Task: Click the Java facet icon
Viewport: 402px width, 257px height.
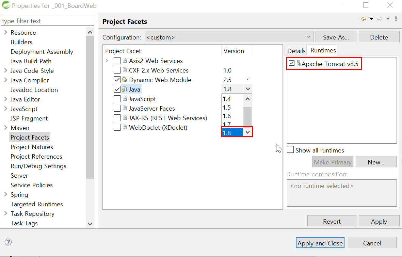Action: coord(124,89)
